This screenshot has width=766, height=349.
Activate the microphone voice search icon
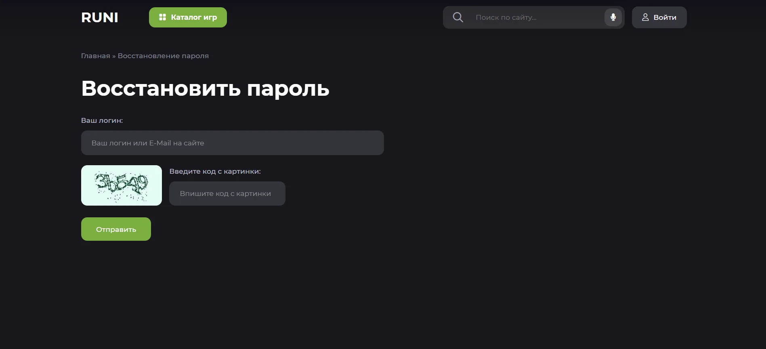pyautogui.click(x=613, y=17)
